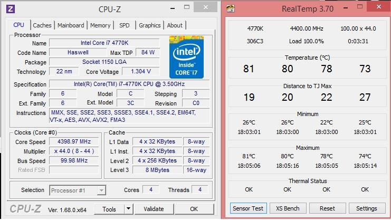
Task: Run the XS Bench benchmark
Action: (x=288, y=208)
